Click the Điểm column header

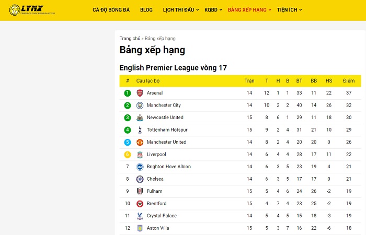click(349, 81)
